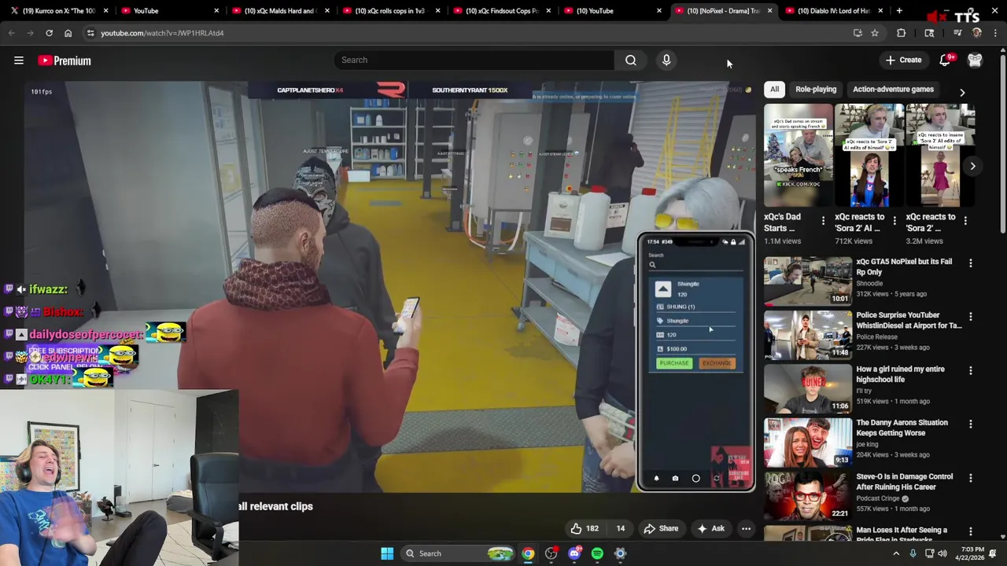Open options for first Sora 2 AI short
This screenshot has height=566, width=1007.
pos(894,221)
